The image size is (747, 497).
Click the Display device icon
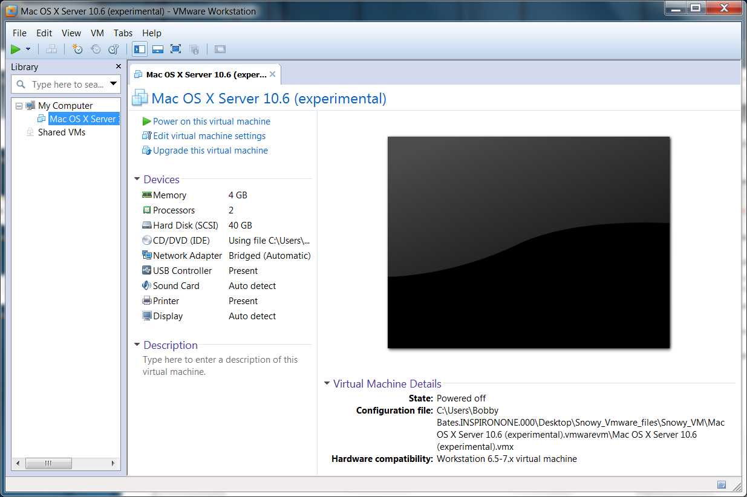(147, 316)
